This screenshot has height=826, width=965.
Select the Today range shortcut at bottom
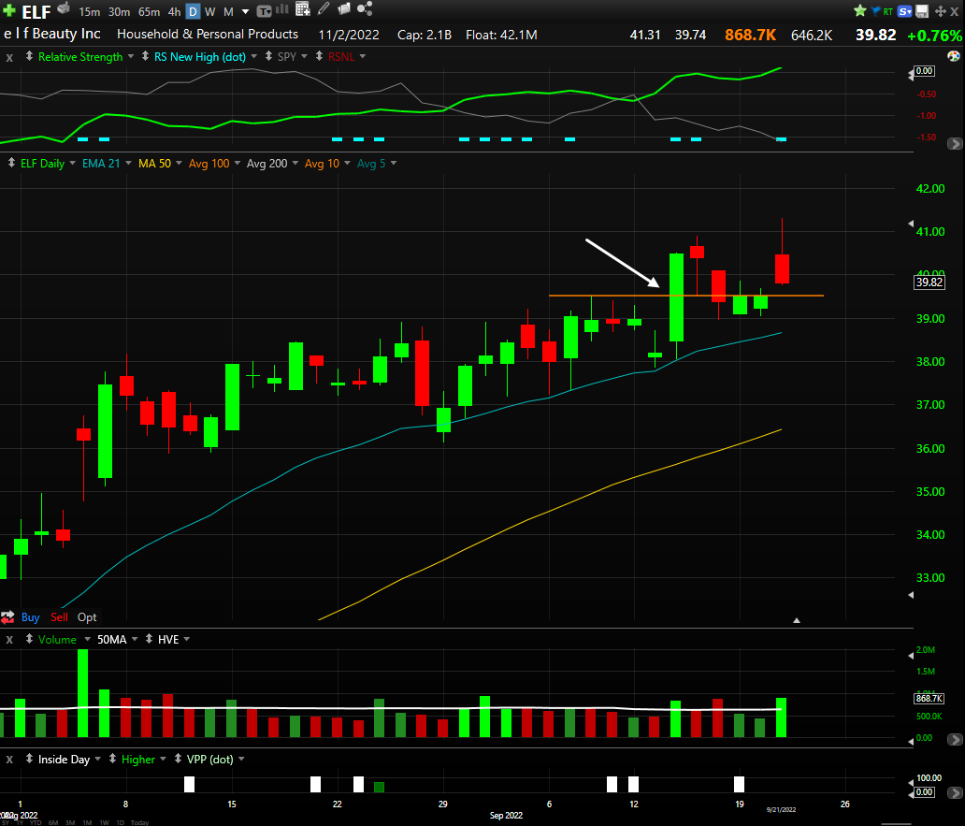click(x=139, y=822)
